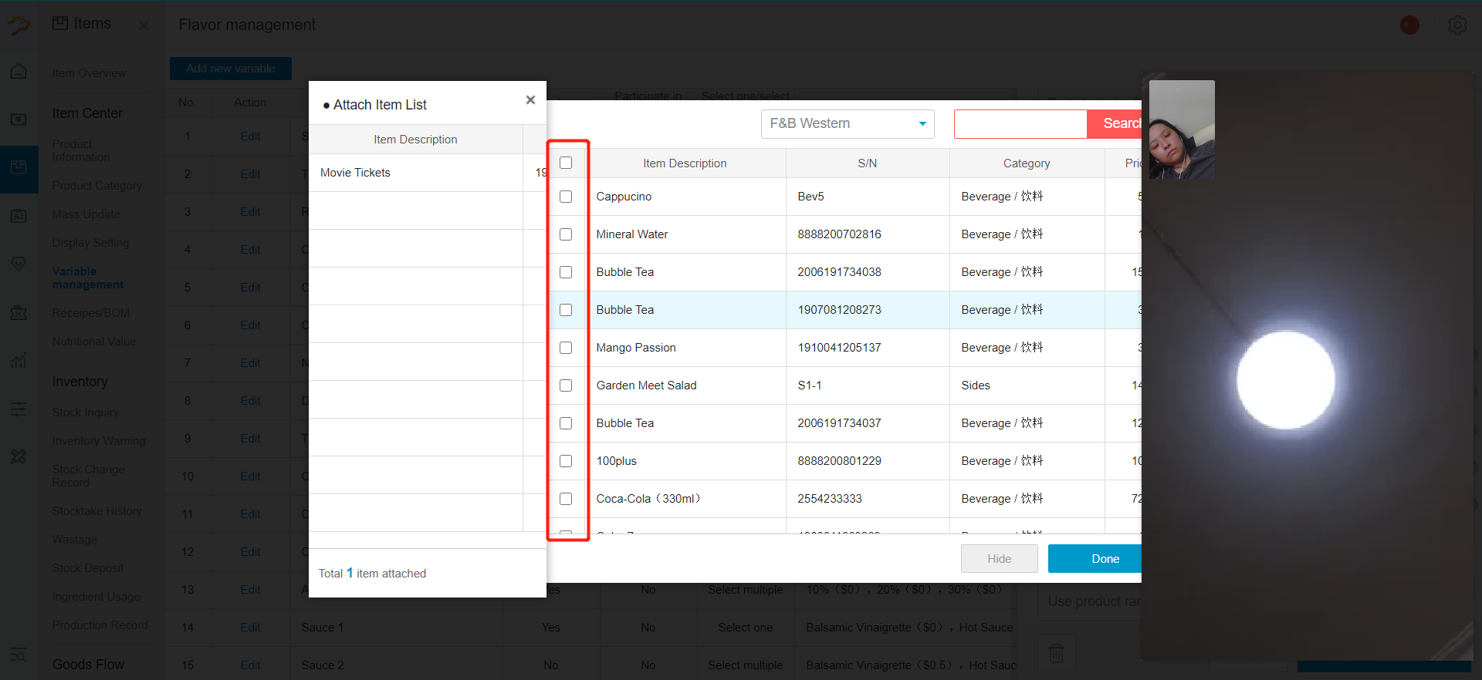This screenshot has width=1482, height=680.
Task: Click Garden Meet Salad item description
Action: coord(646,385)
